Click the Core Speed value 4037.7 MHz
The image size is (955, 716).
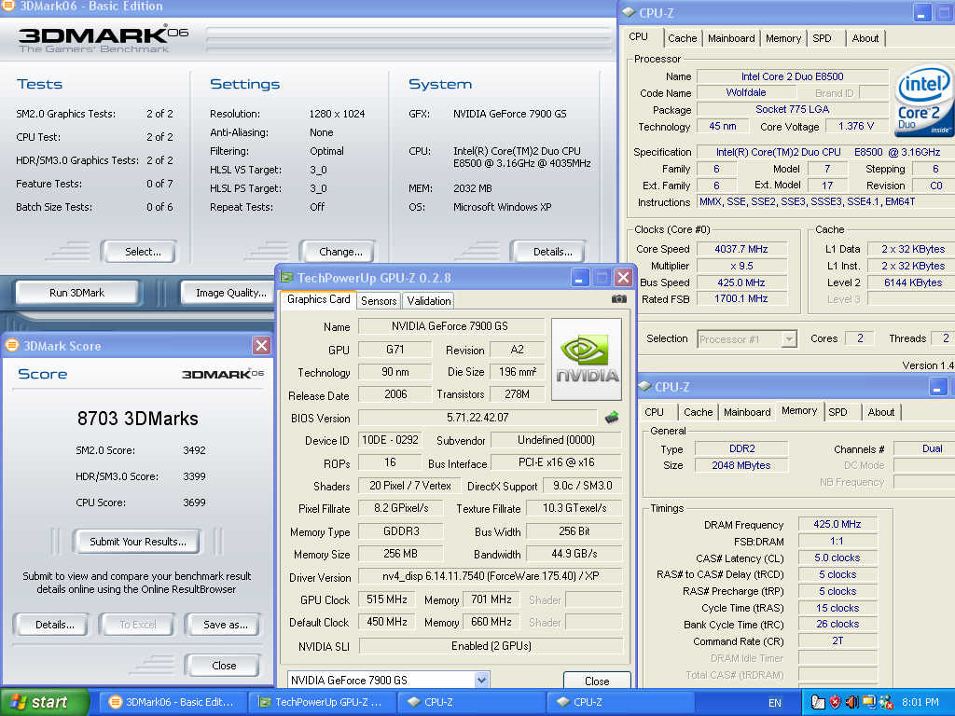[x=741, y=249]
